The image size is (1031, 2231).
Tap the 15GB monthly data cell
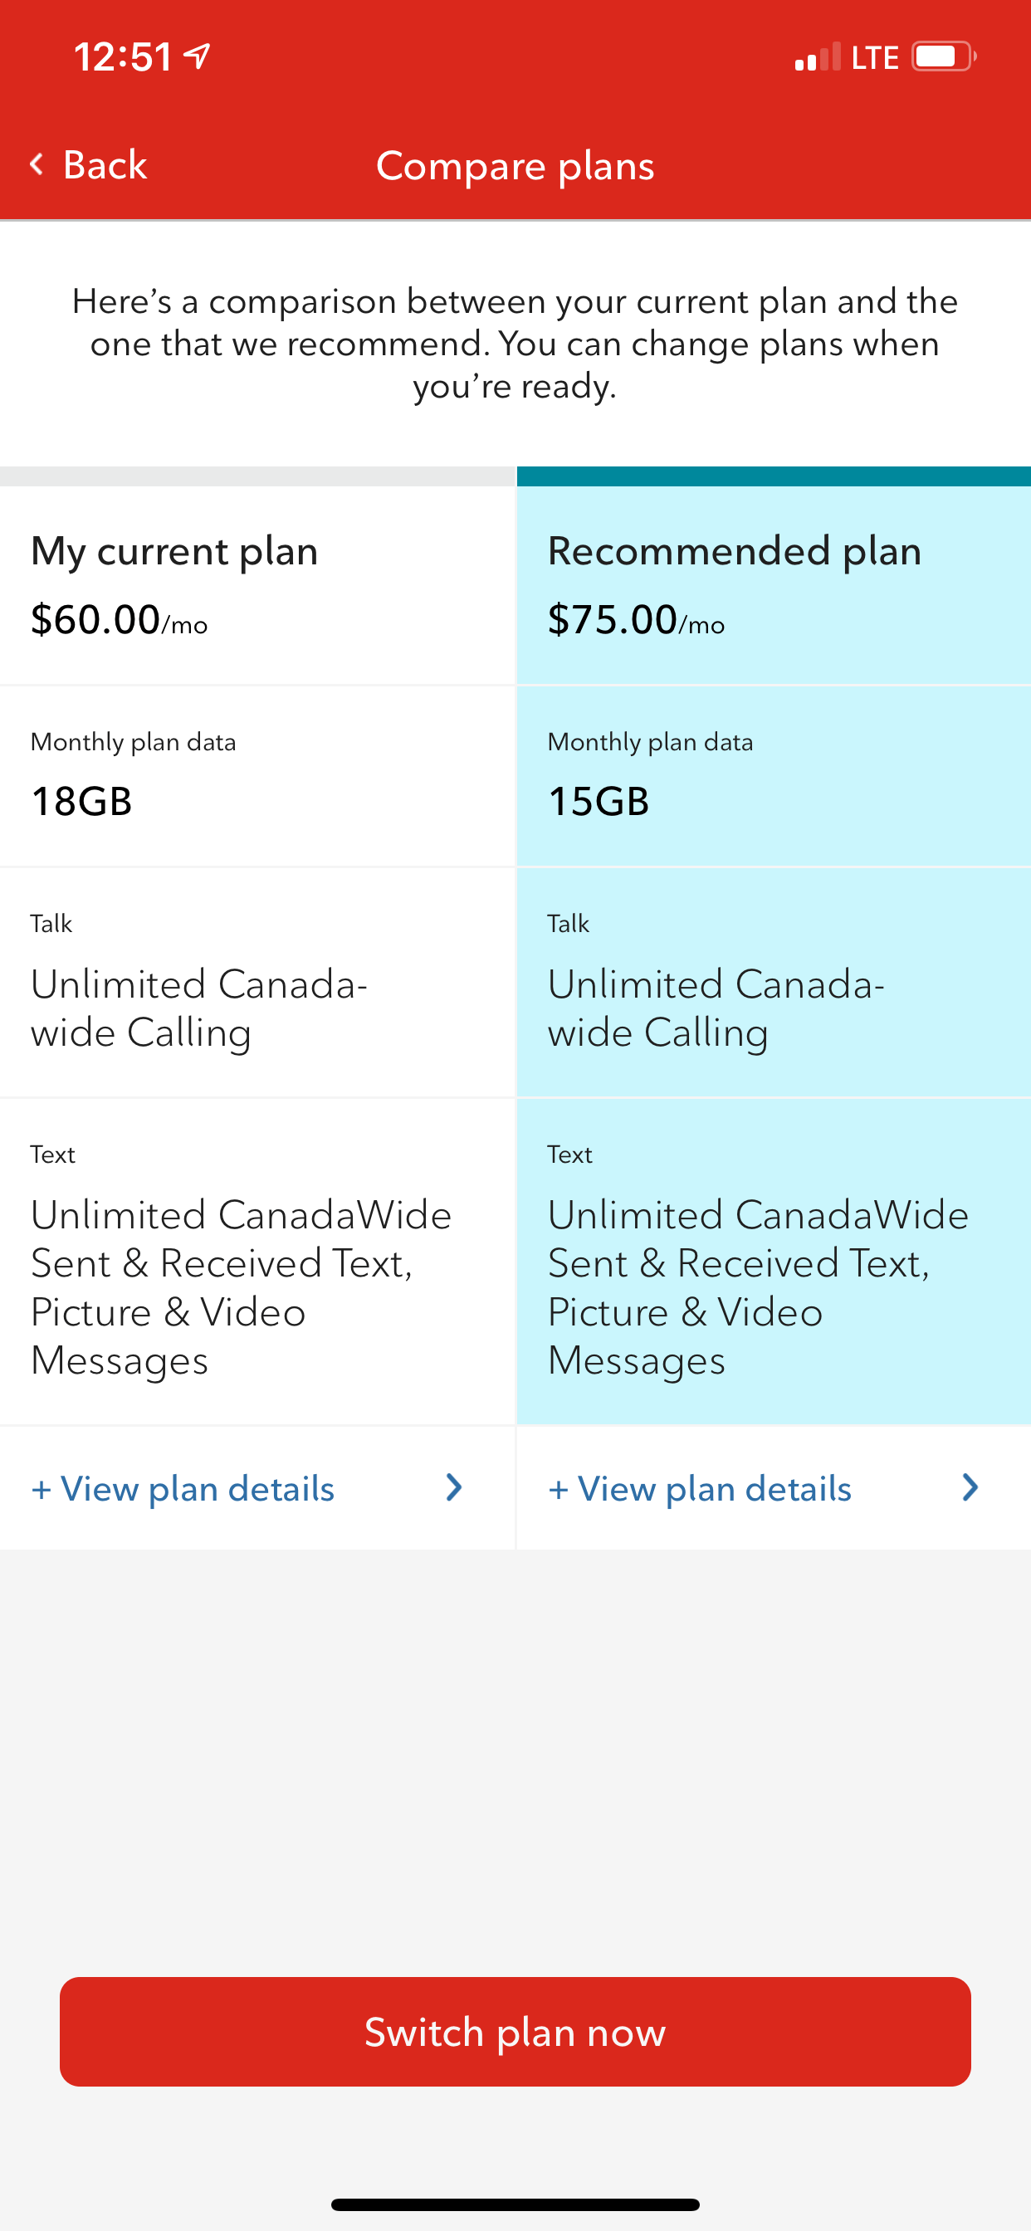coord(773,777)
